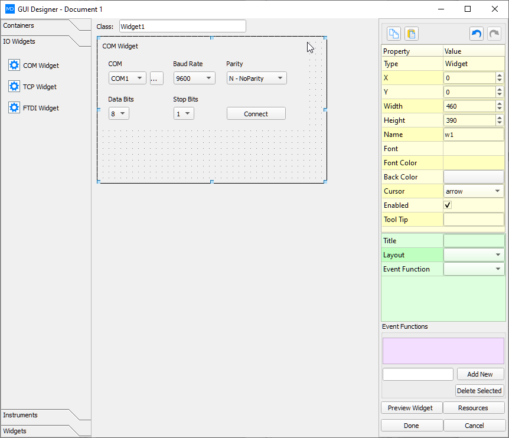This screenshot has height=438, width=509.
Task: Click the Paste clipboard icon
Action: pos(411,34)
